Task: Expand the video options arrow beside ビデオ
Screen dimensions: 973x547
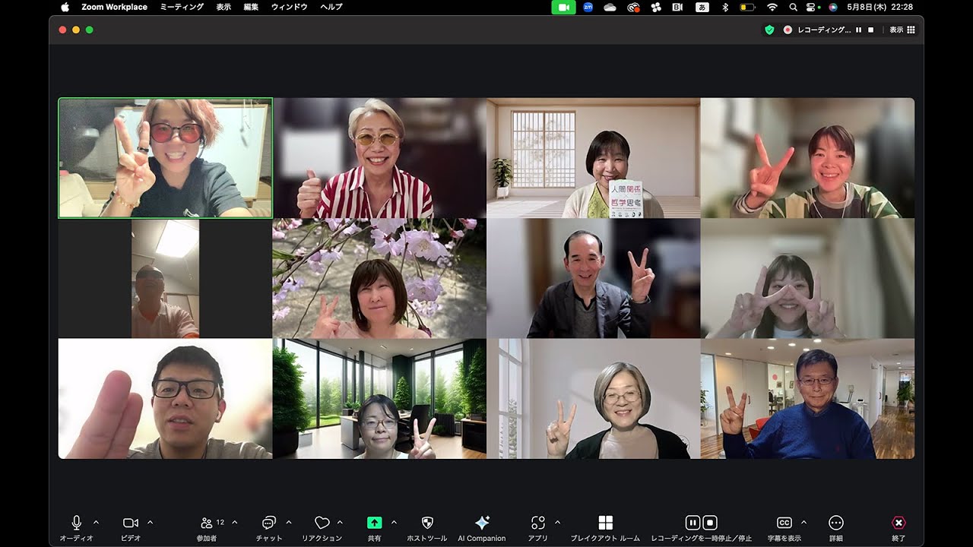Action: 150,522
